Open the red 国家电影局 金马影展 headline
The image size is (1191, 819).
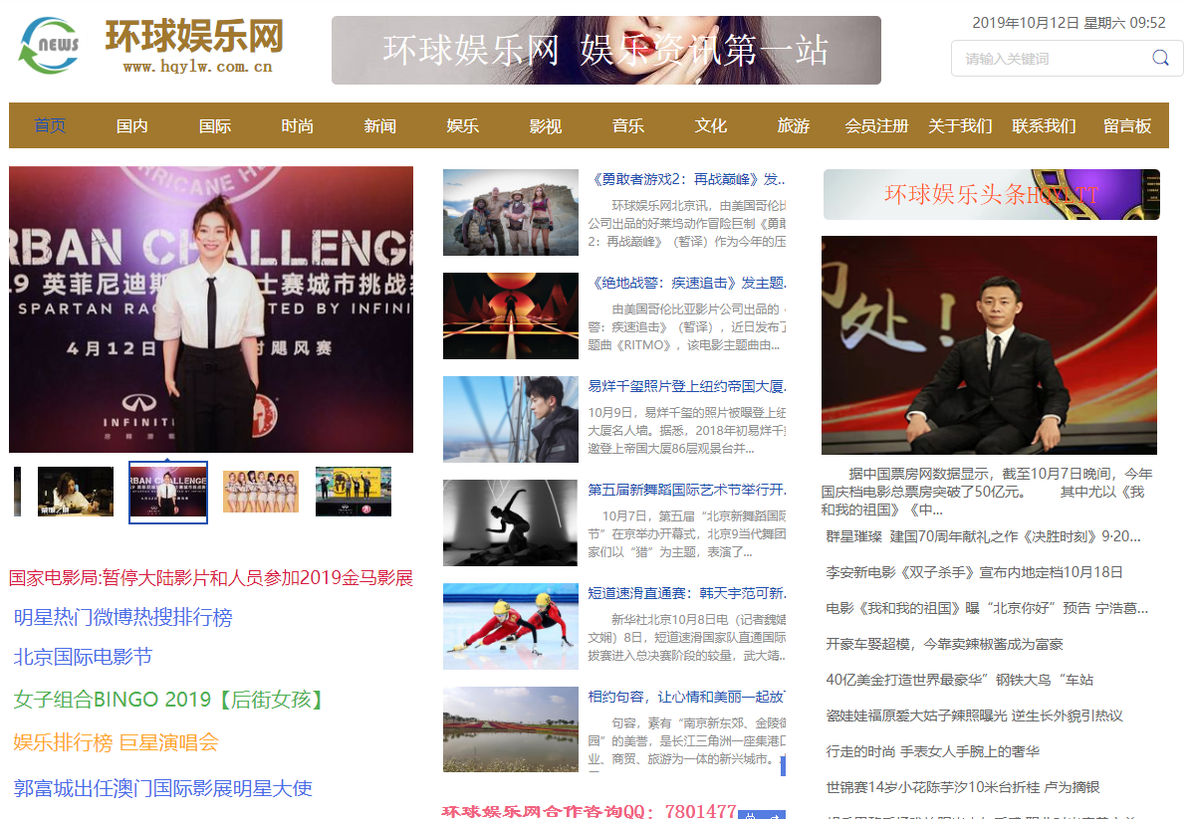[x=211, y=577]
